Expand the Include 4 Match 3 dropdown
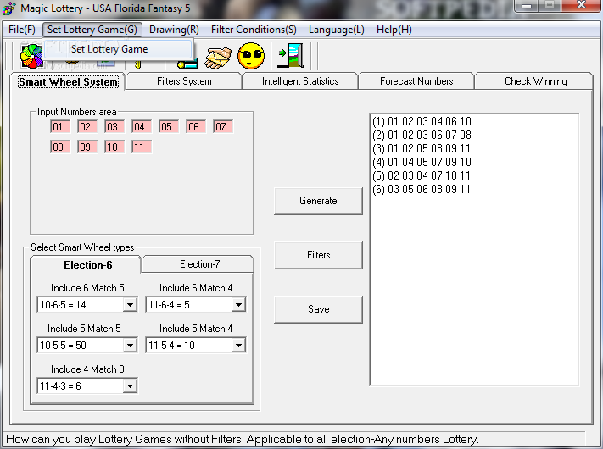 [x=130, y=386]
